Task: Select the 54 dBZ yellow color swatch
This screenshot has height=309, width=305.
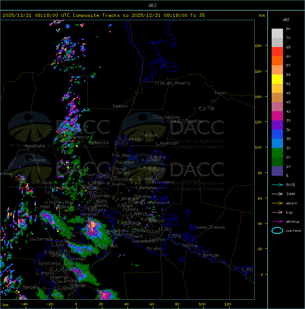Action: click(277, 79)
